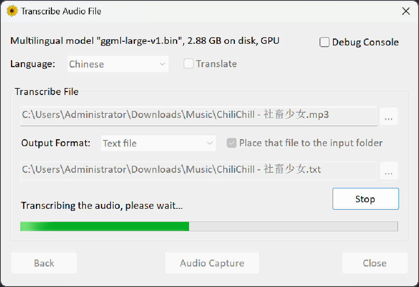The width and height of the screenshot is (419, 287).
Task: Click the sunflower app icon in title bar
Action: tap(12, 11)
